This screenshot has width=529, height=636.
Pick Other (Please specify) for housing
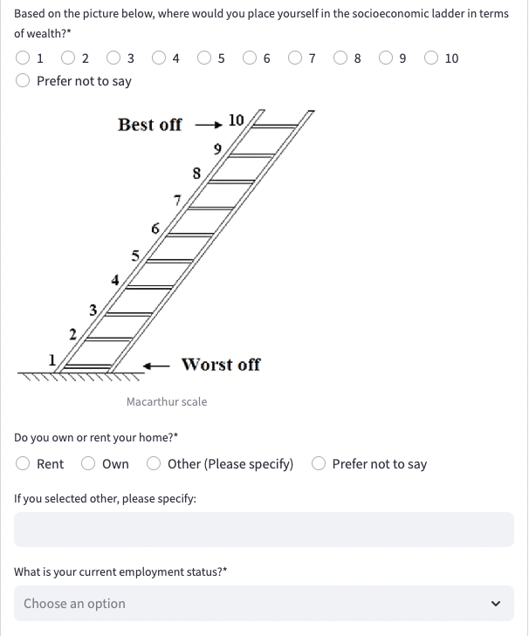[x=155, y=464]
